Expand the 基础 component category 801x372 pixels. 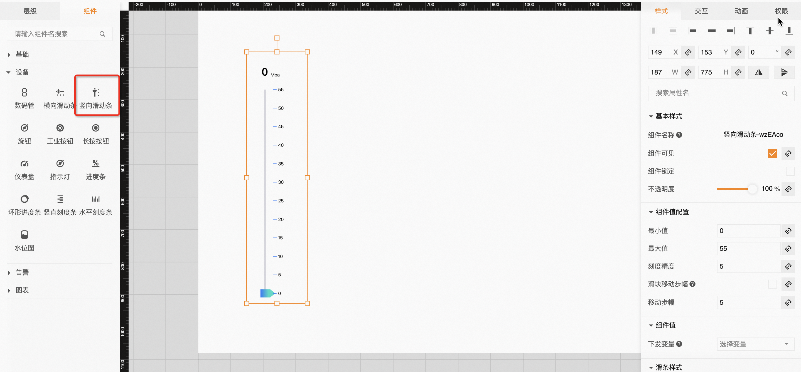pyautogui.click(x=22, y=55)
